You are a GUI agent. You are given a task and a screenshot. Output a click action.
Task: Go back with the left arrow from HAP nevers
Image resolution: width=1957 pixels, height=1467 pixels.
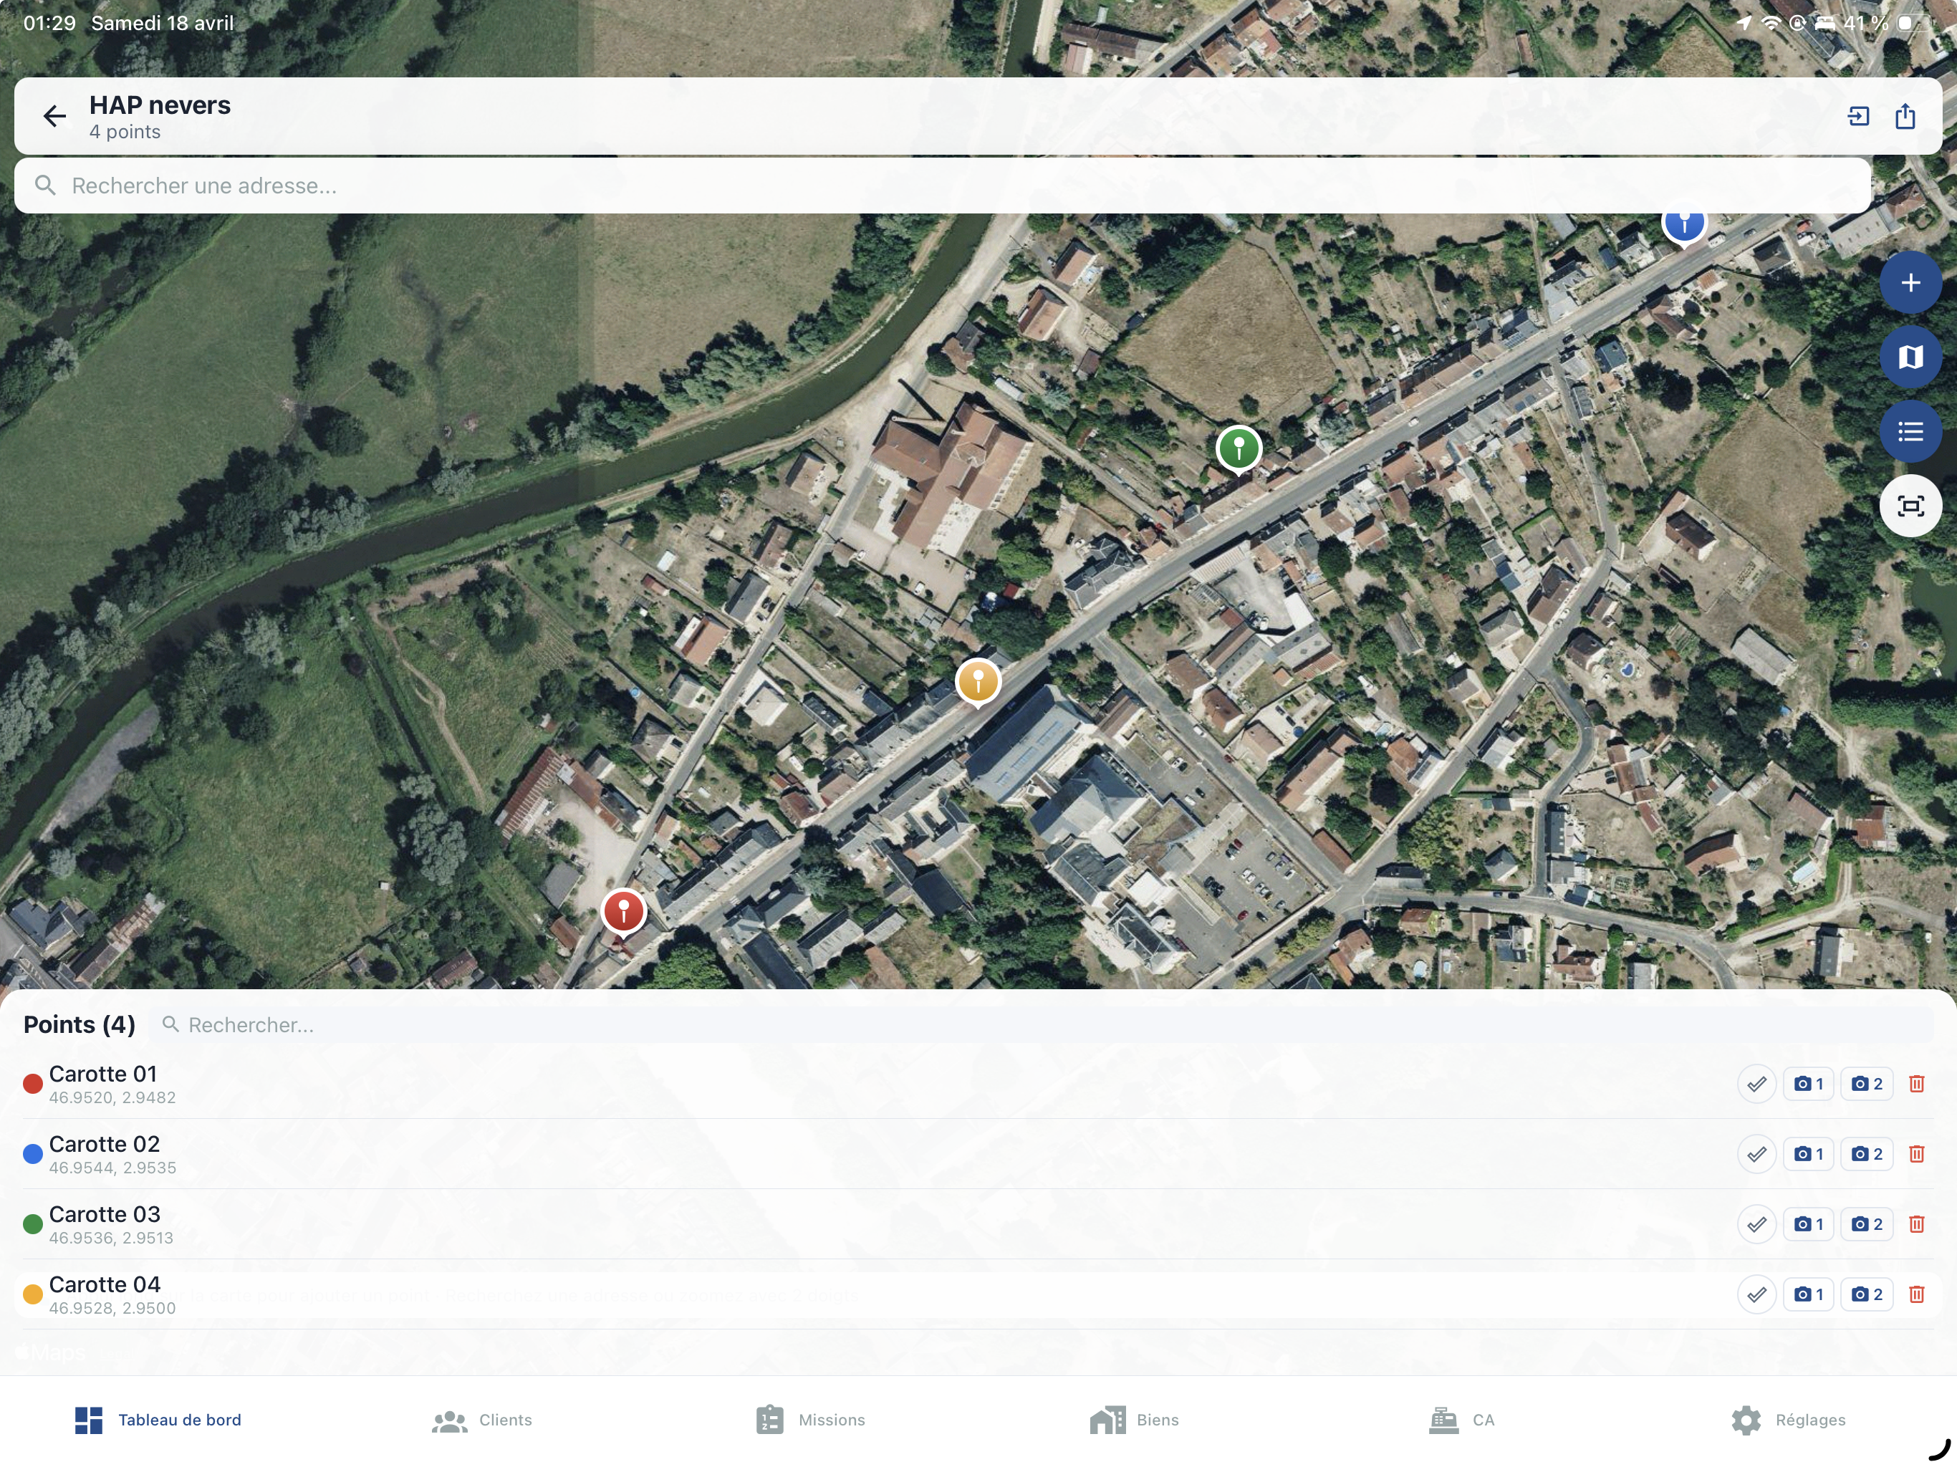coord(55,116)
